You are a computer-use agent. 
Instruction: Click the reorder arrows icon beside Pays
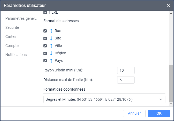click(51, 61)
